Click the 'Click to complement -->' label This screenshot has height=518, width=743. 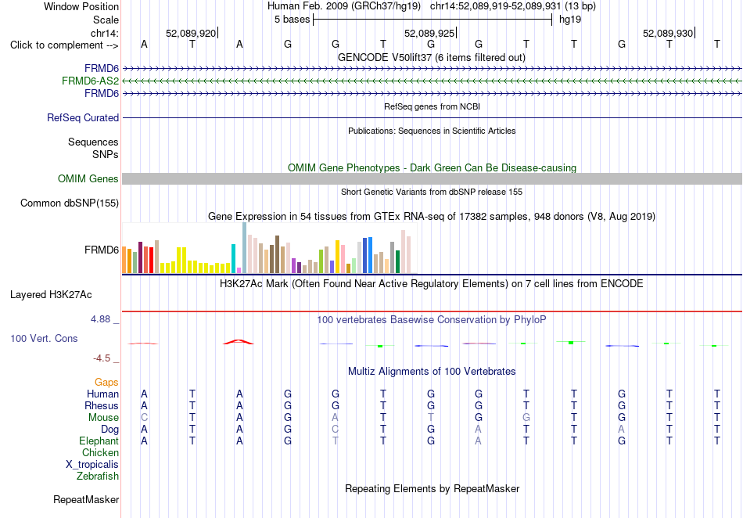(x=64, y=45)
